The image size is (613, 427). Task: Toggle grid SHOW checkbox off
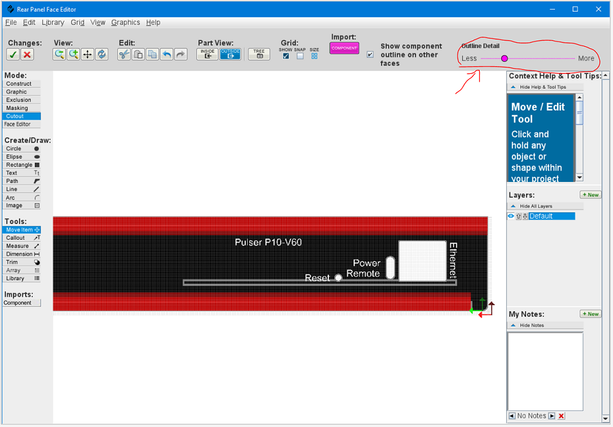click(285, 57)
